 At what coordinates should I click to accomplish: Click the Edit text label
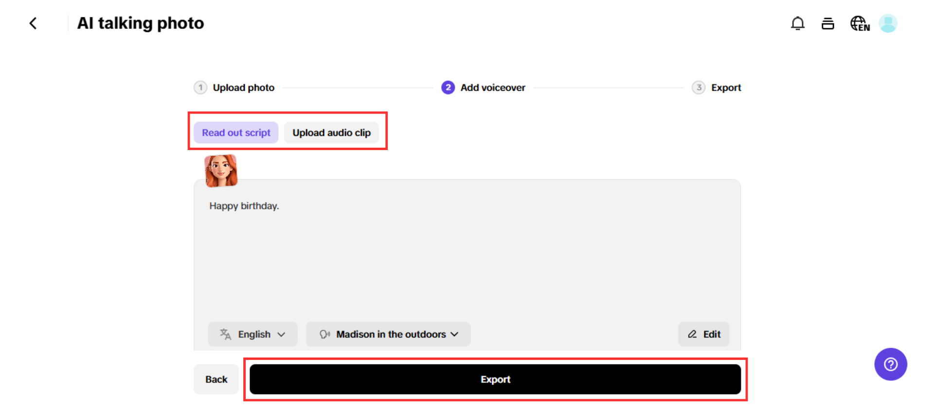click(712, 334)
